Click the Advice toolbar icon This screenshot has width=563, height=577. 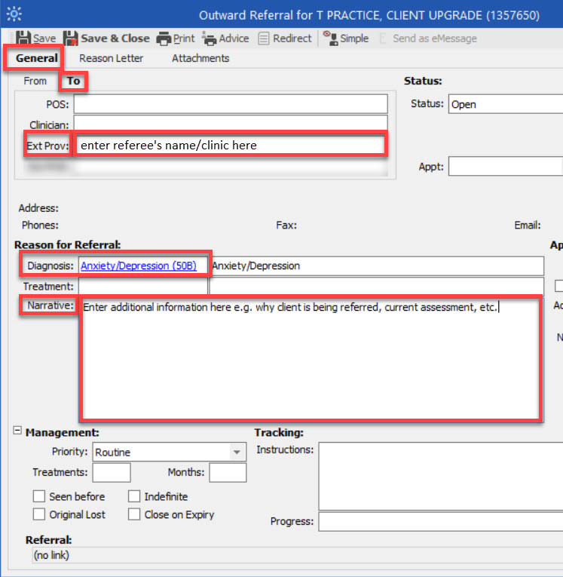[210, 38]
